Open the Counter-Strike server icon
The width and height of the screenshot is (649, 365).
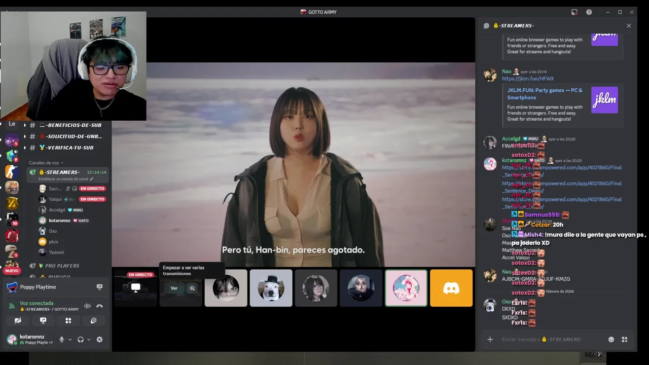click(12, 172)
